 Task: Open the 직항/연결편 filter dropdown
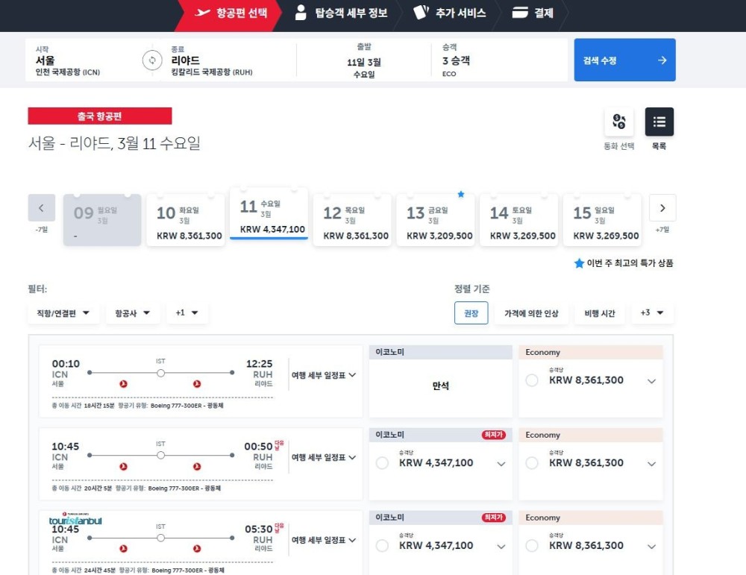click(x=63, y=313)
